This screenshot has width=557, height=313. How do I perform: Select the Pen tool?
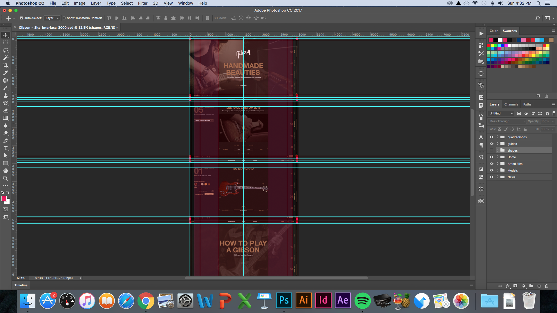coord(6,141)
